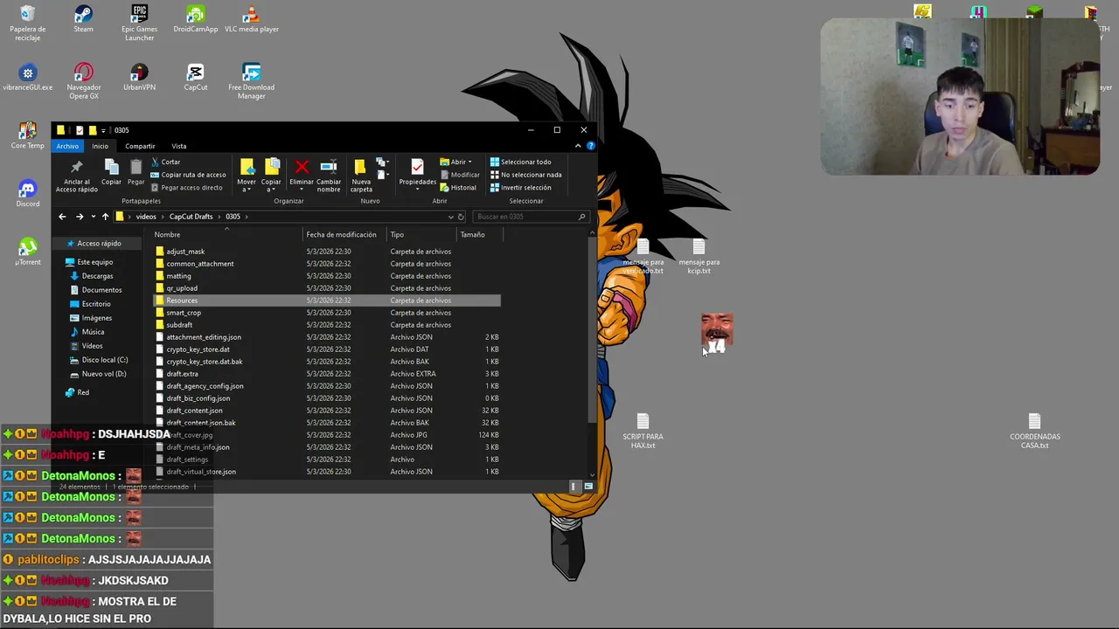Switch to details view toggle in status bar
Screen dimensions: 1119x629
click(x=575, y=487)
